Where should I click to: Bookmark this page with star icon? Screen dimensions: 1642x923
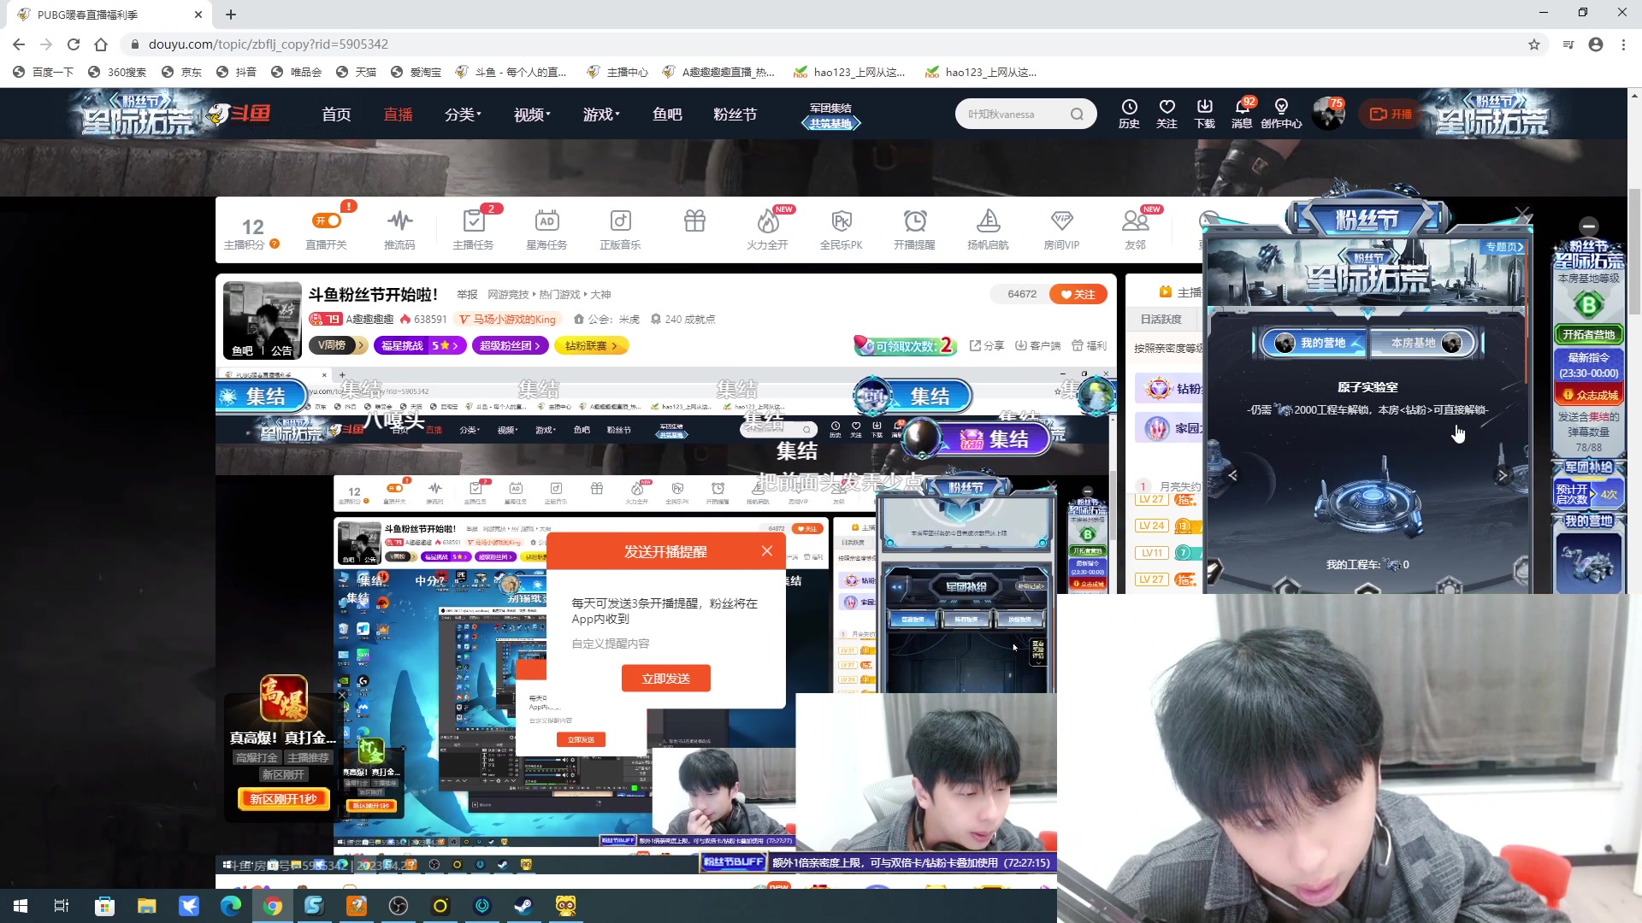coord(1534,44)
